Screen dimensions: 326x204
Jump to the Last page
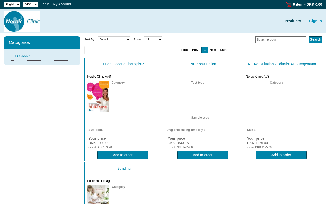[x=223, y=50]
